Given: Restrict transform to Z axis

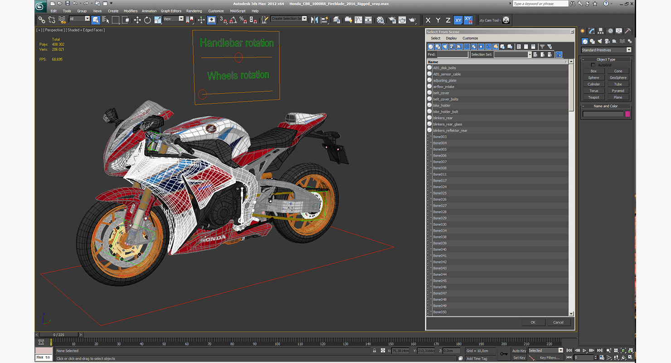Looking at the screenshot, I should (448, 20).
